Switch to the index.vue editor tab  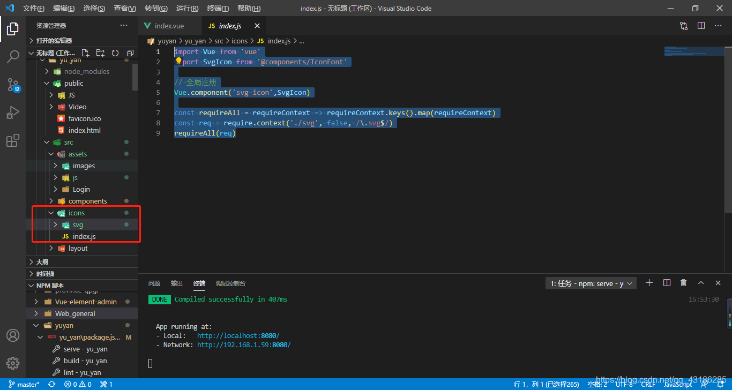click(x=169, y=26)
